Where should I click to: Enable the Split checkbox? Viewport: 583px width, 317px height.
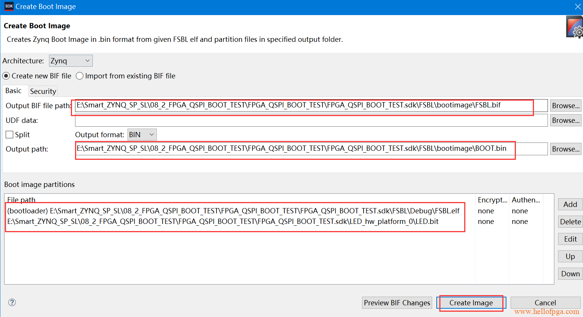coord(9,135)
